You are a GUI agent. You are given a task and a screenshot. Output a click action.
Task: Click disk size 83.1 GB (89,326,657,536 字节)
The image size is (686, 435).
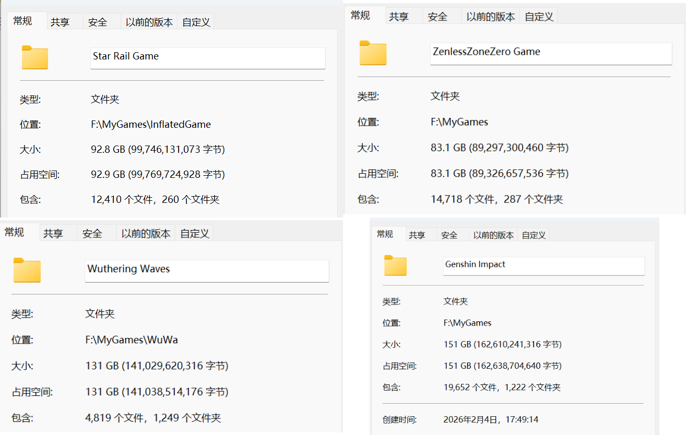[500, 173]
